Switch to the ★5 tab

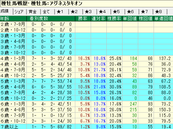point(118,12)
